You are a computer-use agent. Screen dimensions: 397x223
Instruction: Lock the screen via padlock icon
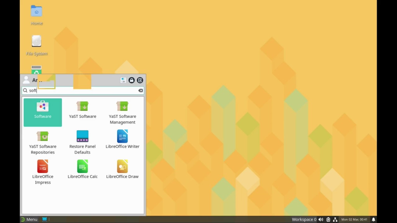pos(132,80)
